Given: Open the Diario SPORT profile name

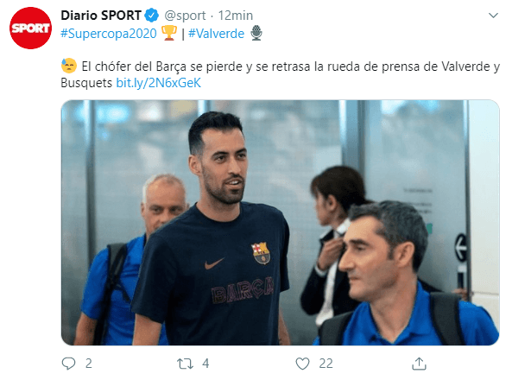Looking at the screenshot, I should coord(101,16).
